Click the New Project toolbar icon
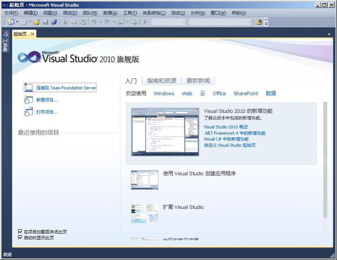The width and height of the screenshot is (337, 260). (10, 22)
